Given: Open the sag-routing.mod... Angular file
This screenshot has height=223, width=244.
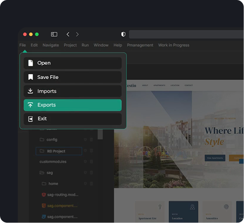Looking at the screenshot, I should [x=63, y=195].
